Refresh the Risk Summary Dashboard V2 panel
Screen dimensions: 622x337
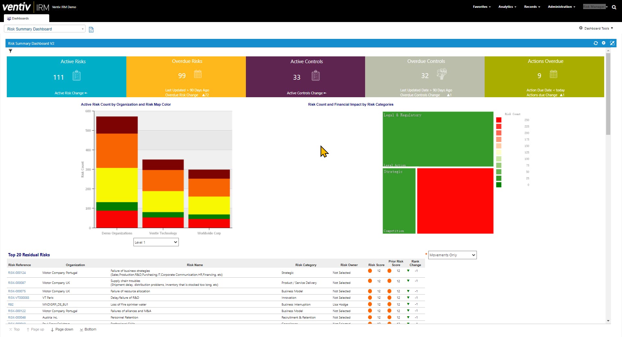click(595, 43)
